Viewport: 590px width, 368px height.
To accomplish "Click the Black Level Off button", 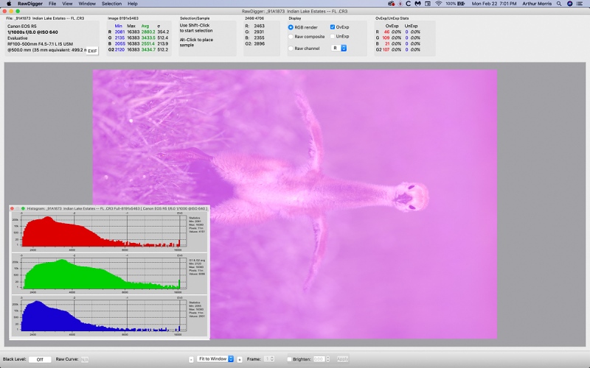I will (x=40, y=359).
